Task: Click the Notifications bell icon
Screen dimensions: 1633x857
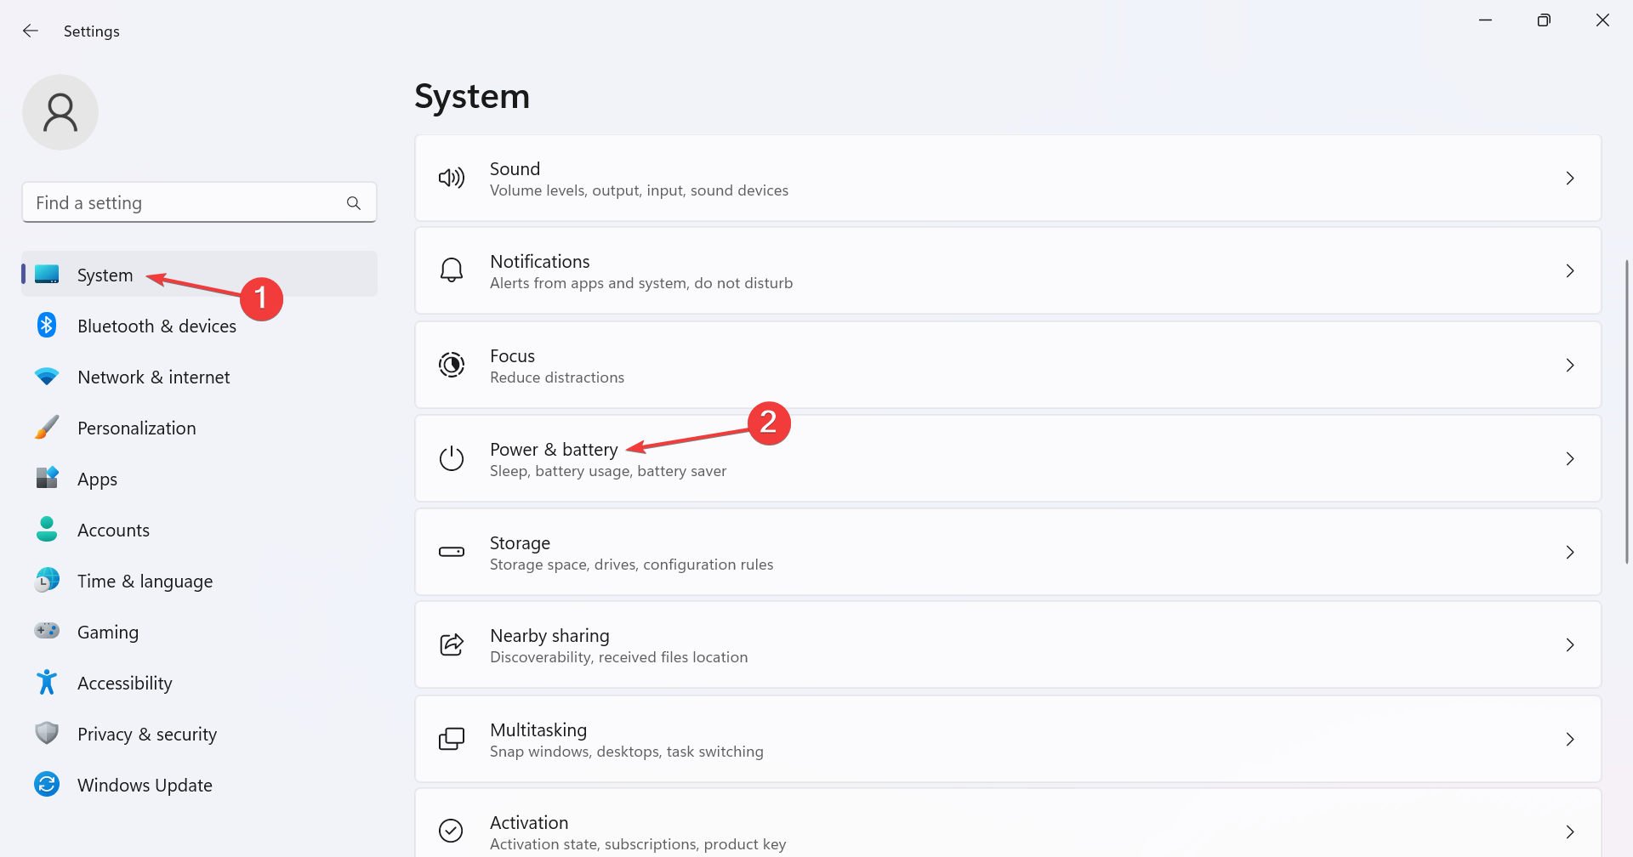Action: (452, 271)
